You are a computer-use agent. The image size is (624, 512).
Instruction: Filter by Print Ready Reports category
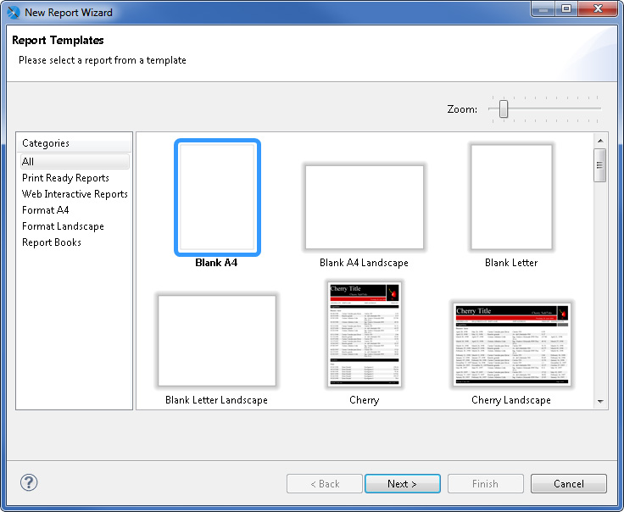click(65, 178)
